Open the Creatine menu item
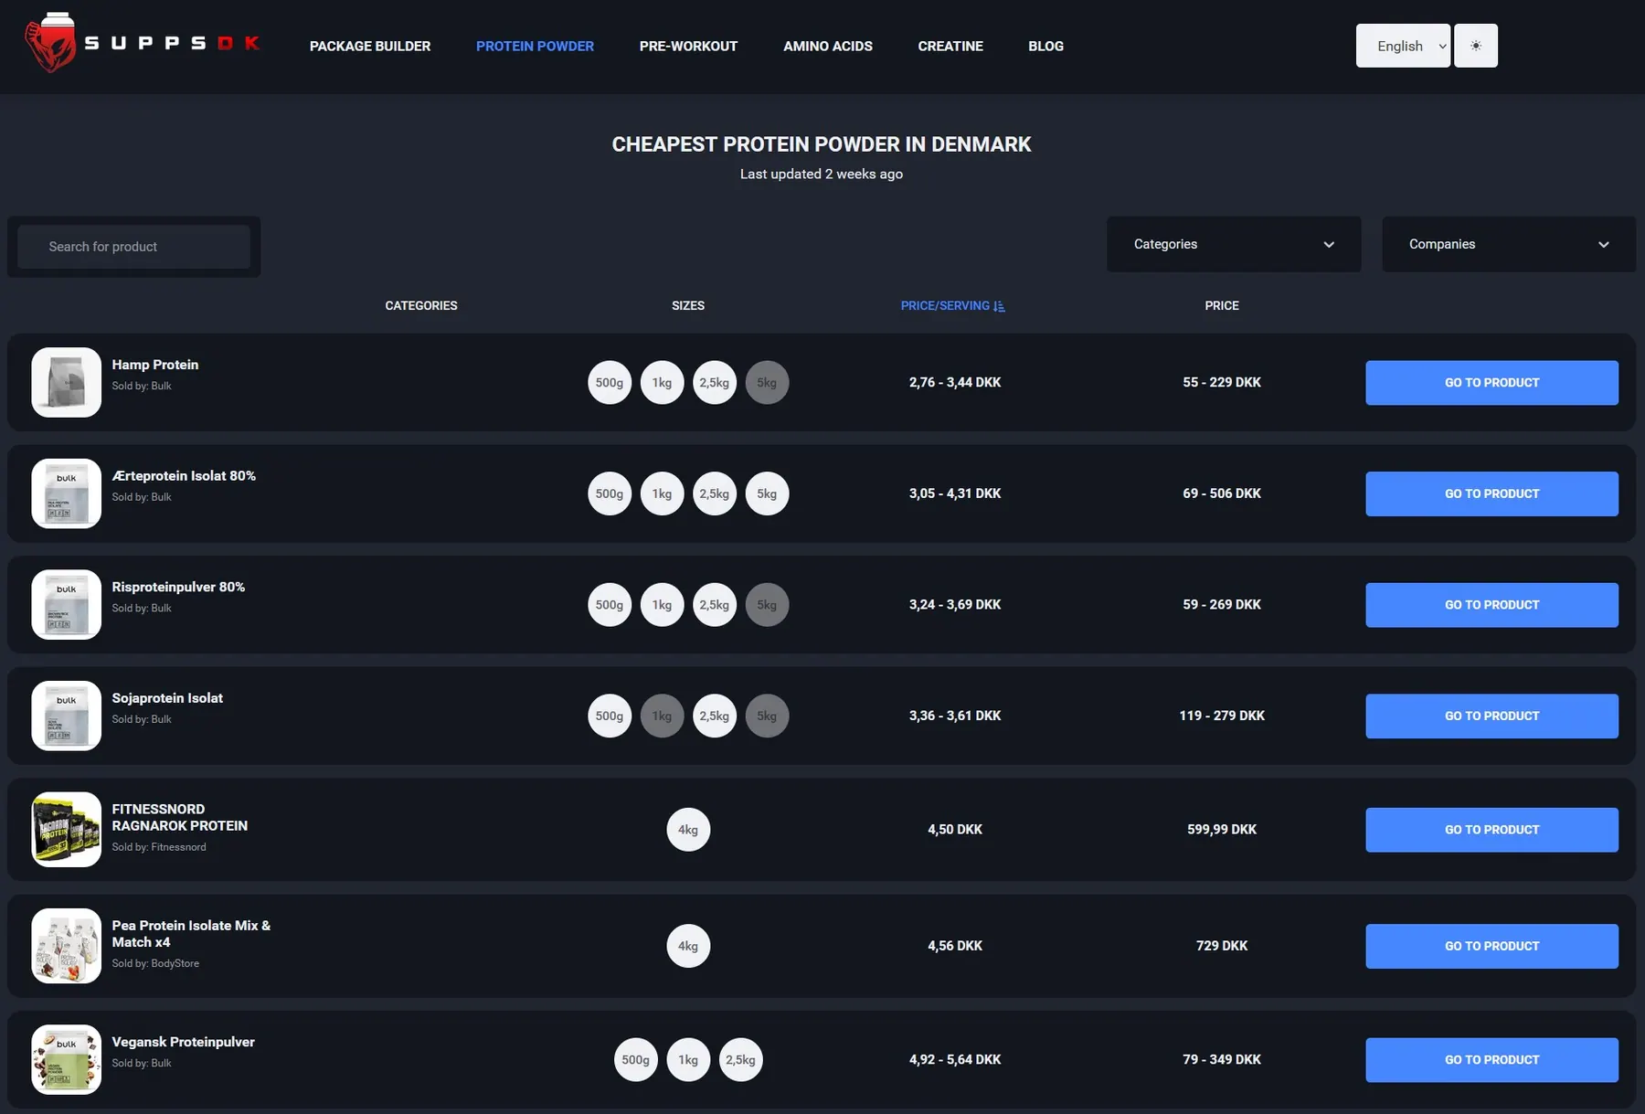The height and width of the screenshot is (1114, 1645). (x=950, y=46)
